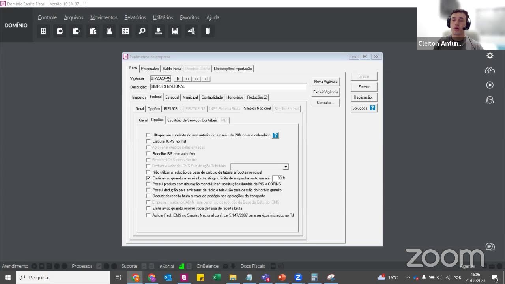The width and height of the screenshot is (505, 284).
Task: Tick 'Deduzir da receita bruta o valor do pedágio'
Action: pos(148,196)
